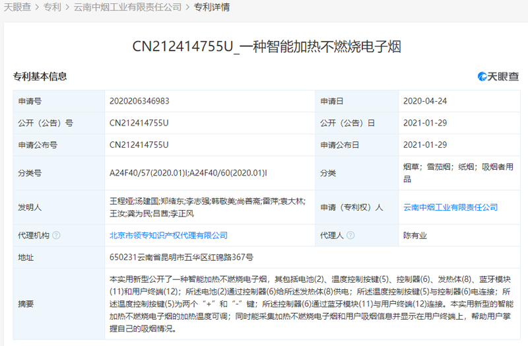Open the 专利 breadcrumb link
Image resolution: width=528 pixels, height=346 pixels.
pos(52,7)
